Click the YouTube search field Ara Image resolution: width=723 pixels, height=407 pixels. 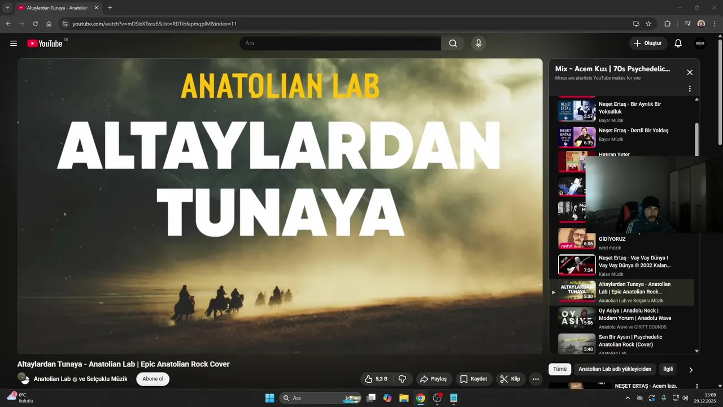(341, 44)
